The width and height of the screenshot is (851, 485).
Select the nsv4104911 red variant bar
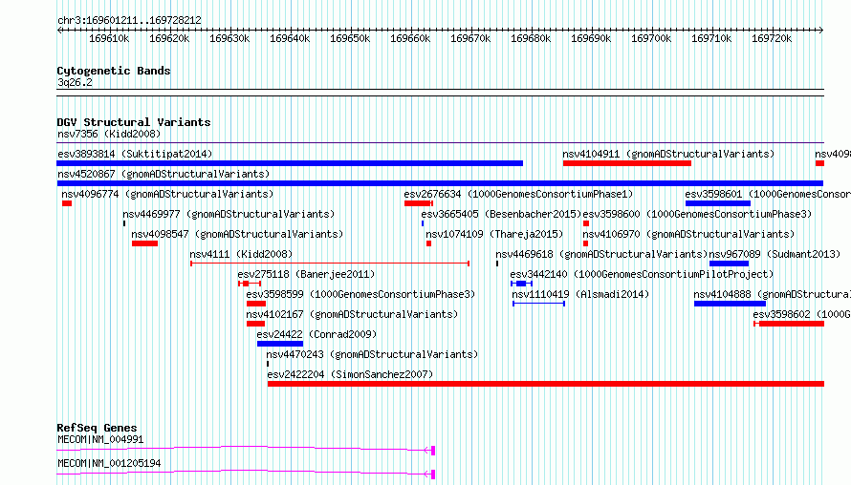(x=627, y=163)
